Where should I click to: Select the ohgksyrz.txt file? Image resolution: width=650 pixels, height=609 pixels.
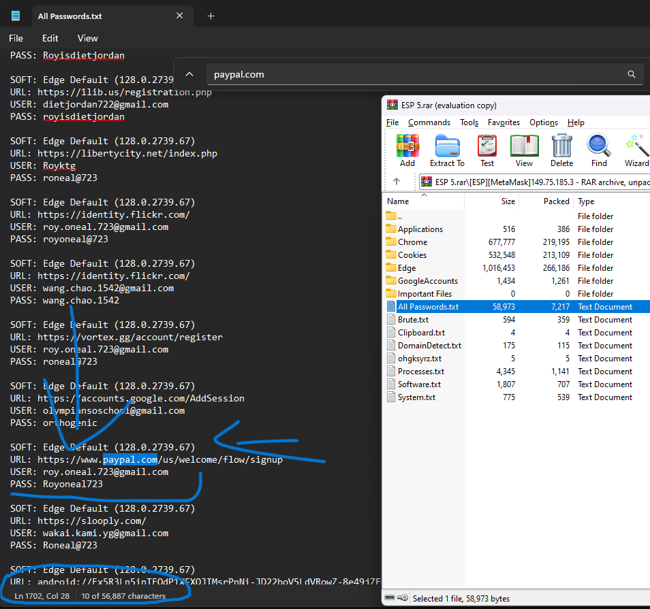[516, 358]
